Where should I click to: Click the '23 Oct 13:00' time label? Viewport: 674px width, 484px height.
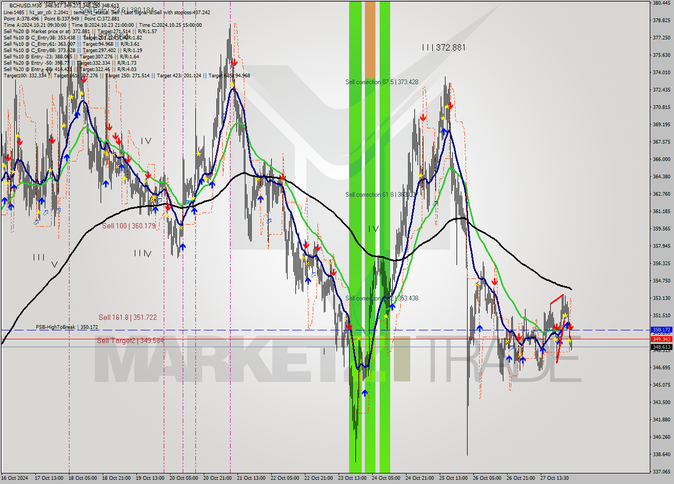coord(352,478)
